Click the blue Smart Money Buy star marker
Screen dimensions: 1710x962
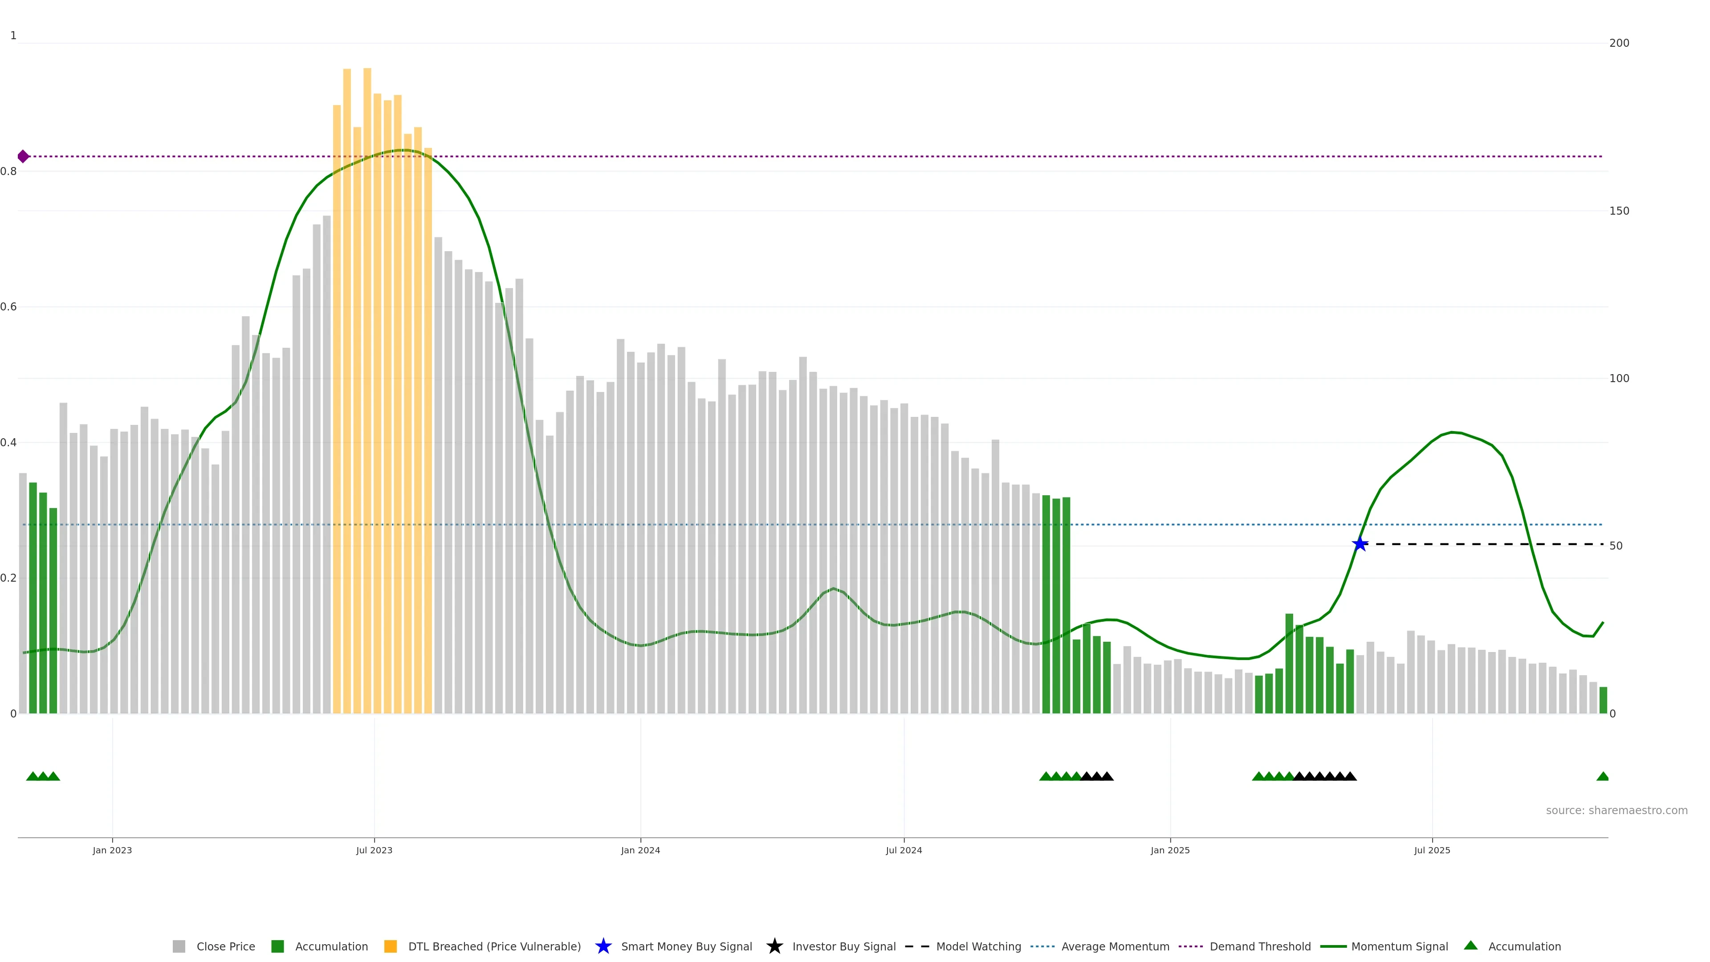[1360, 544]
